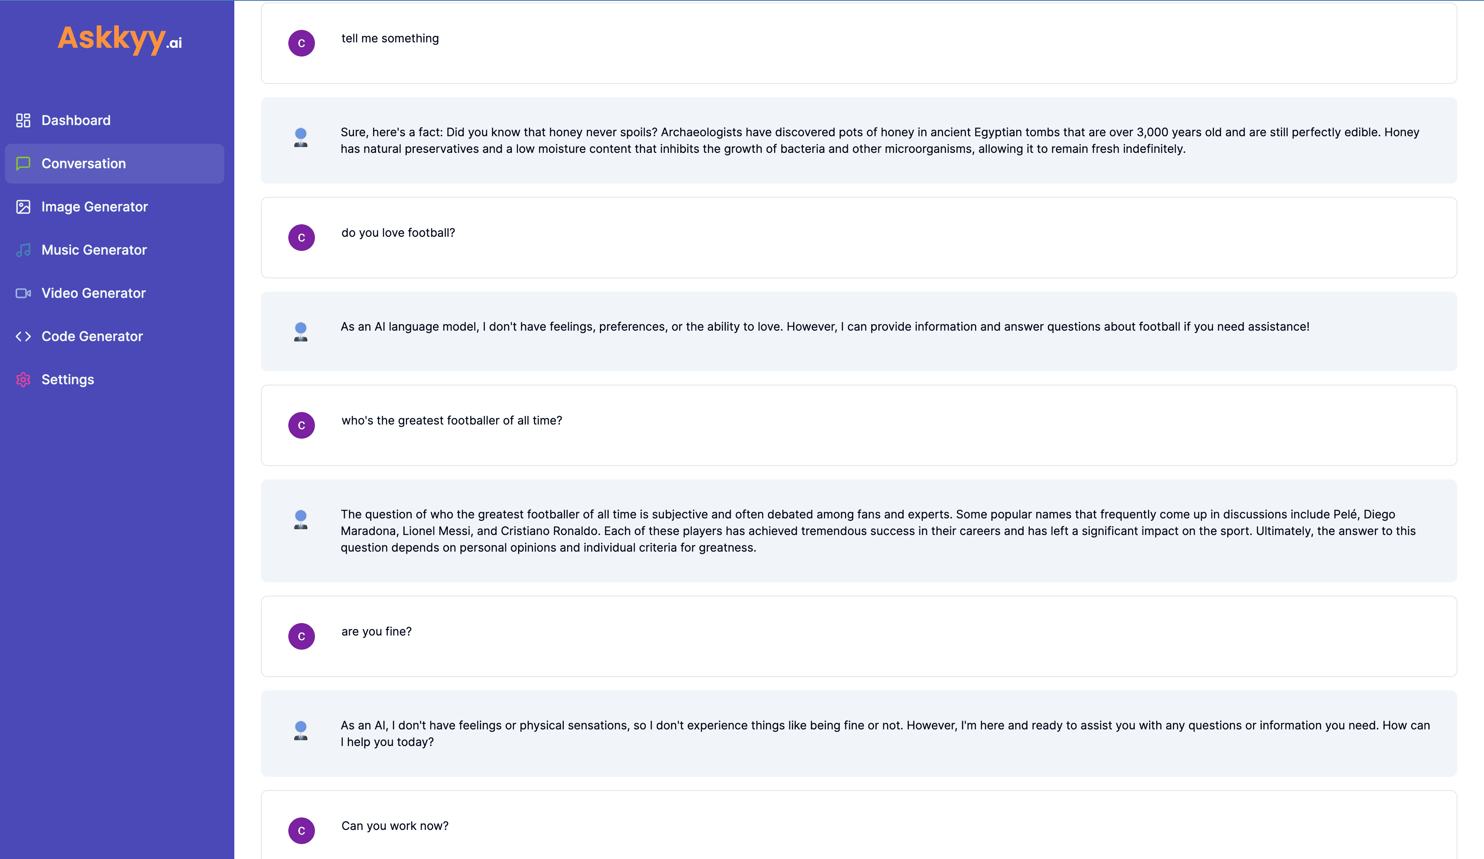The width and height of the screenshot is (1484, 859).
Task: Open the Dashboard menu item
Action: pos(76,121)
